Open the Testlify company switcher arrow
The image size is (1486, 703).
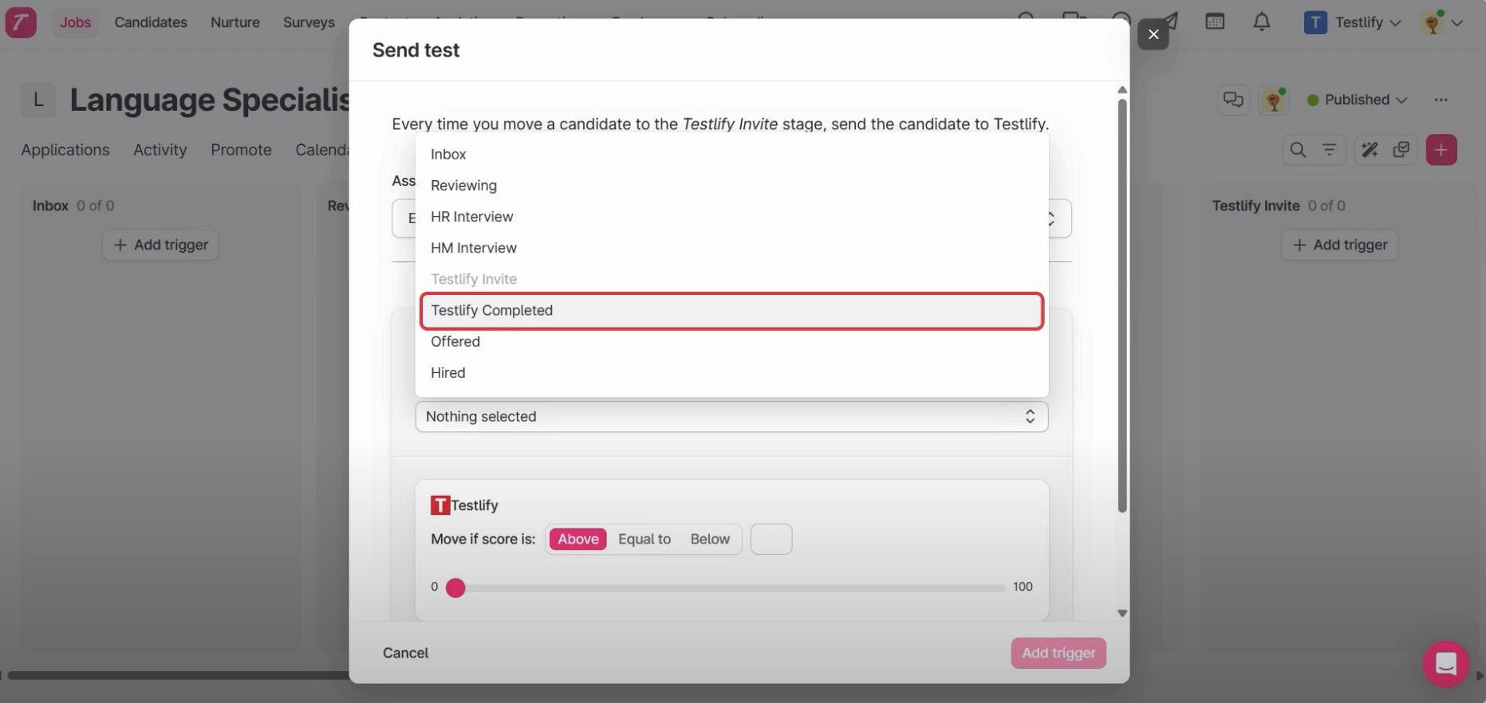(1395, 23)
